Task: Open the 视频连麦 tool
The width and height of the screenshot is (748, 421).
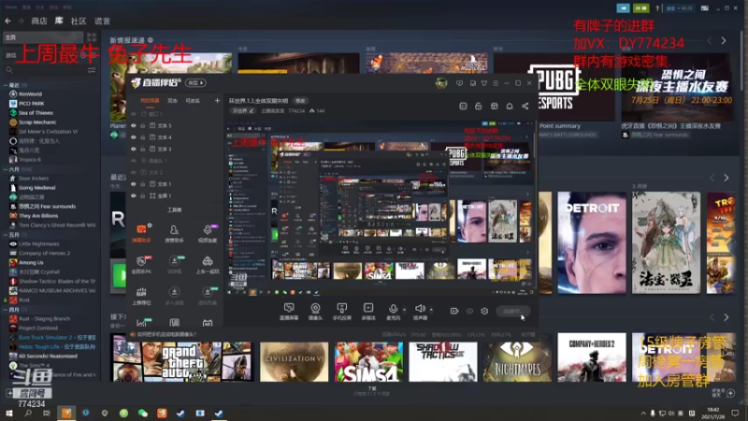Action: (x=208, y=233)
